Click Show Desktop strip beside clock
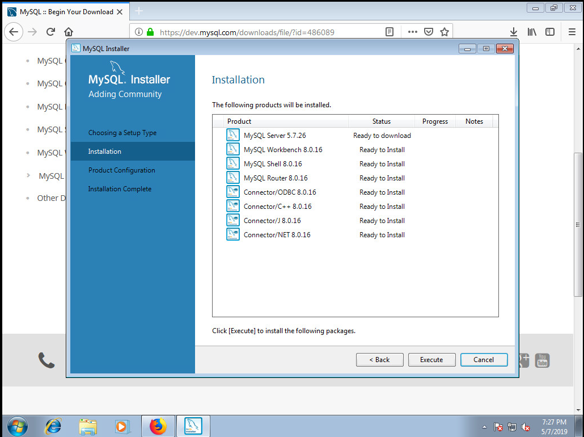This screenshot has height=437, width=584. (x=579, y=426)
